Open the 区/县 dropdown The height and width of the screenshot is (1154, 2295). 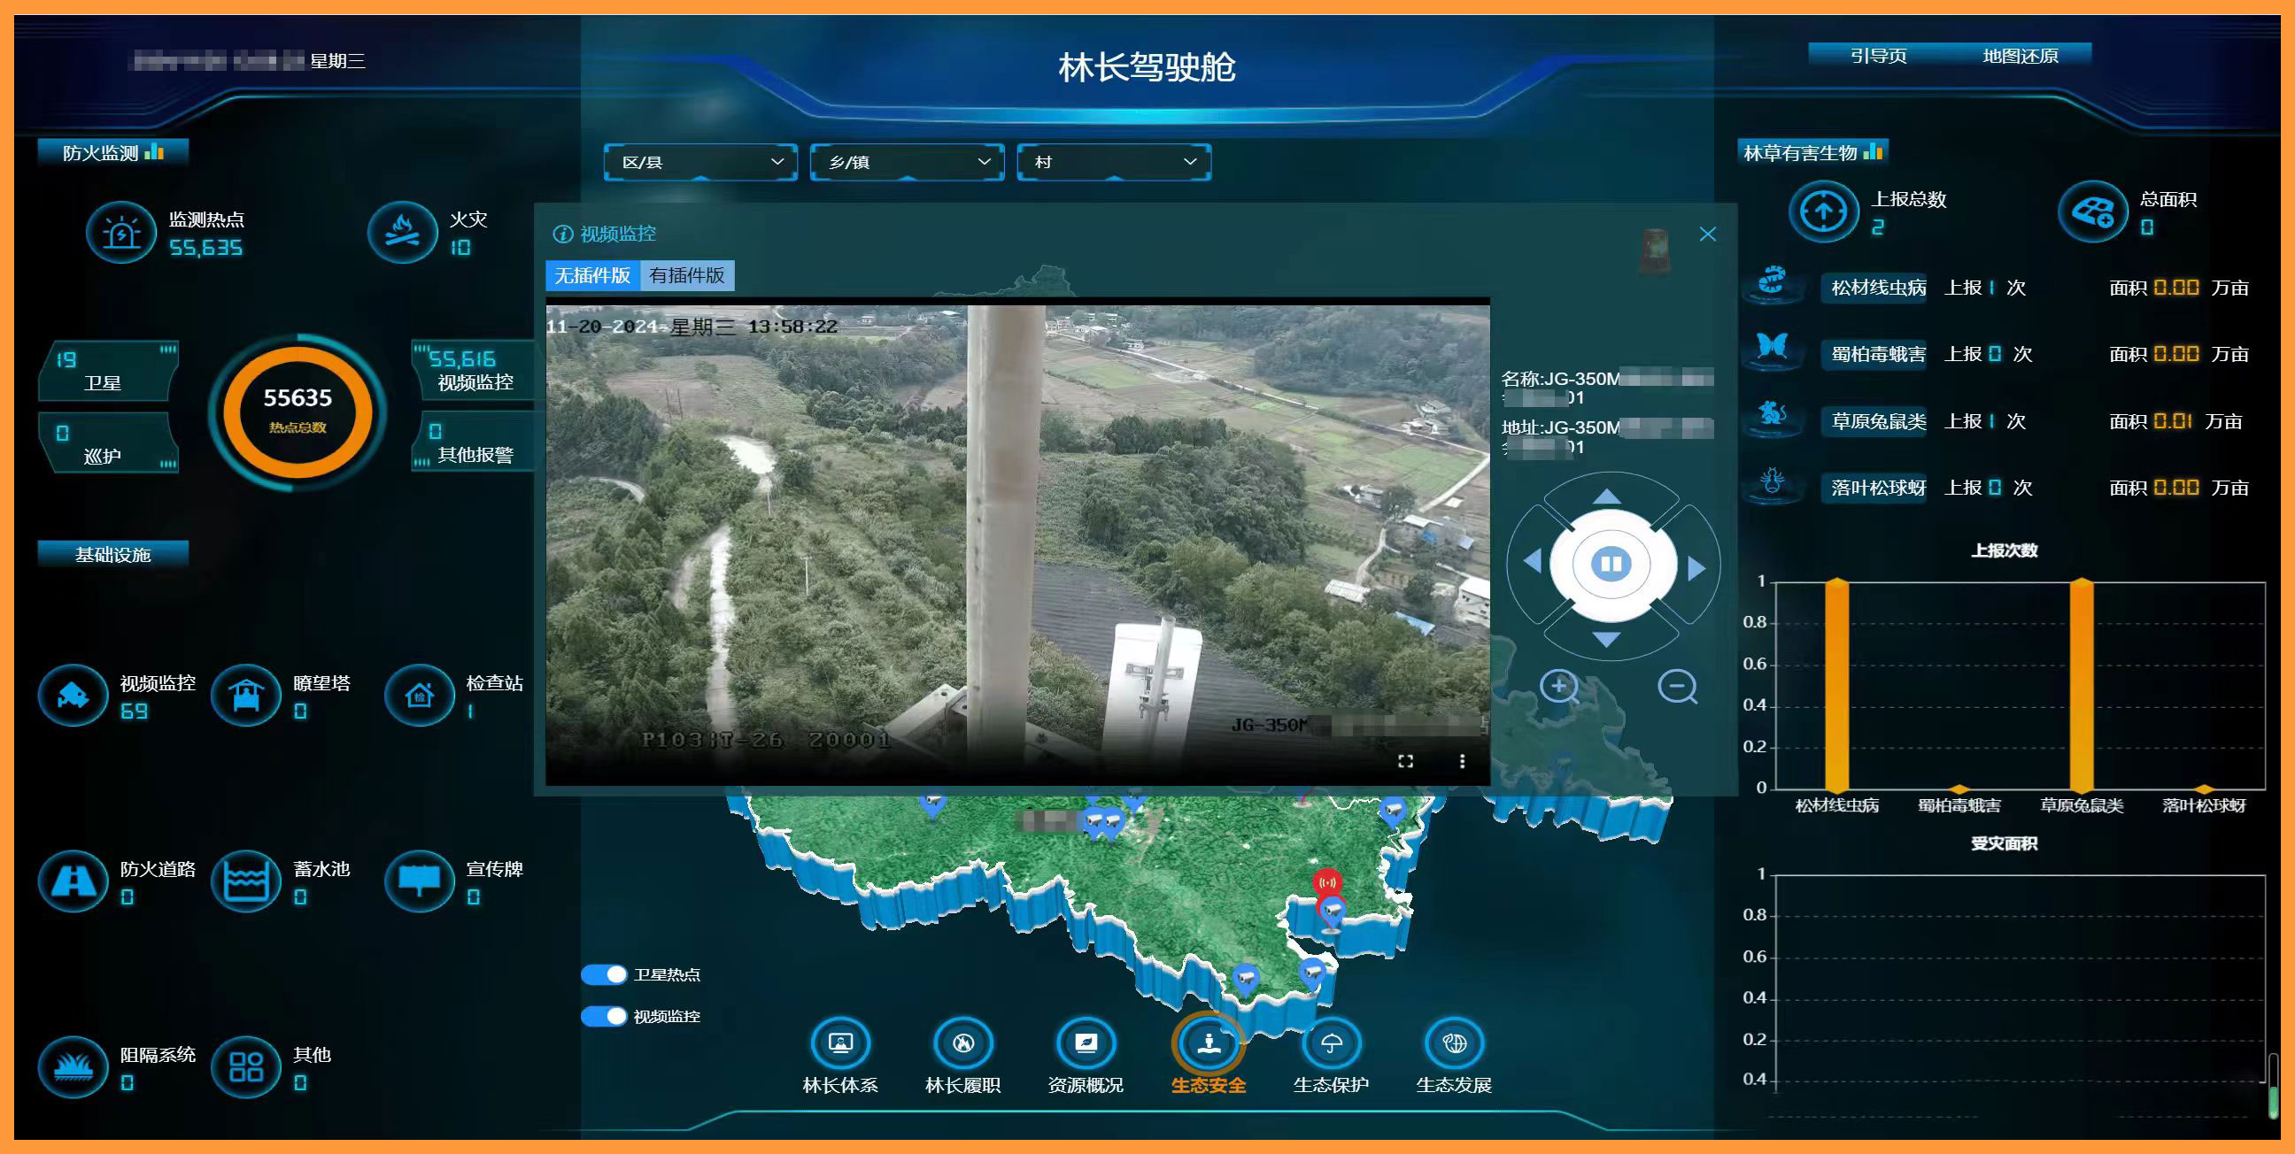coord(700,162)
